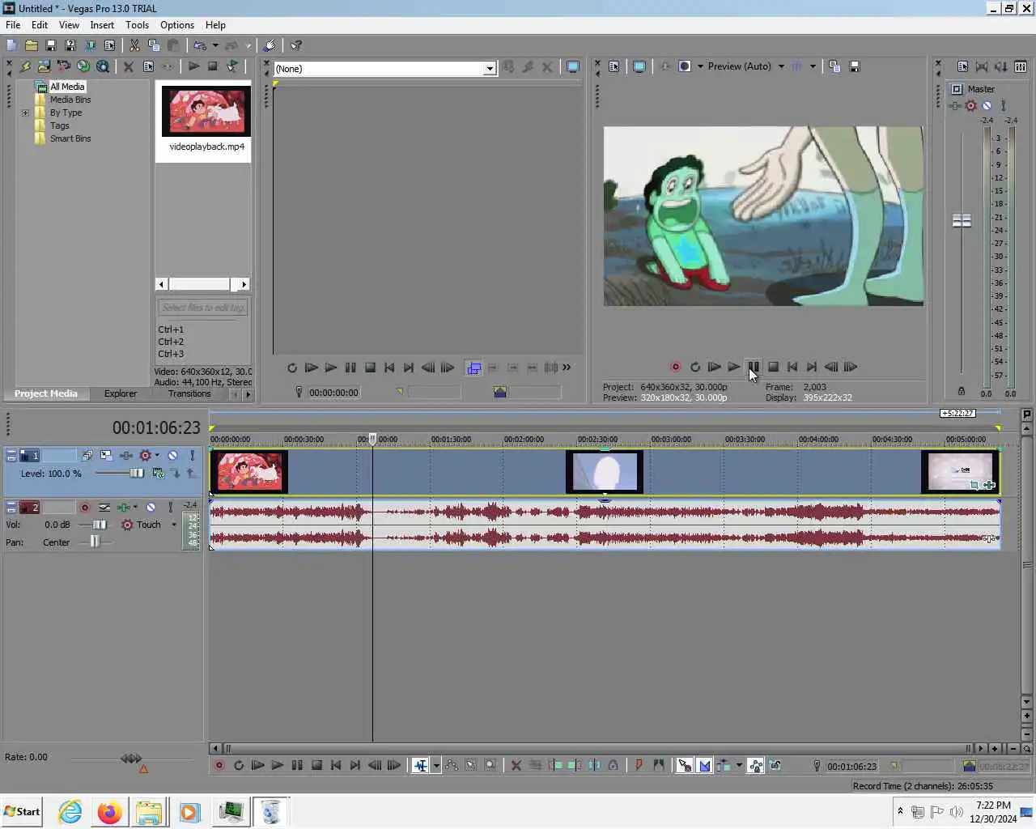Click Remove selected media X icon
The width and height of the screenshot is (1036, 829).
pyautogui.click(x=128, y=66)
